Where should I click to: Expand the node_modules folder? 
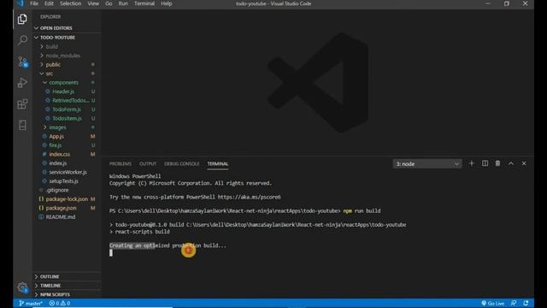click(x=62, y=56)
